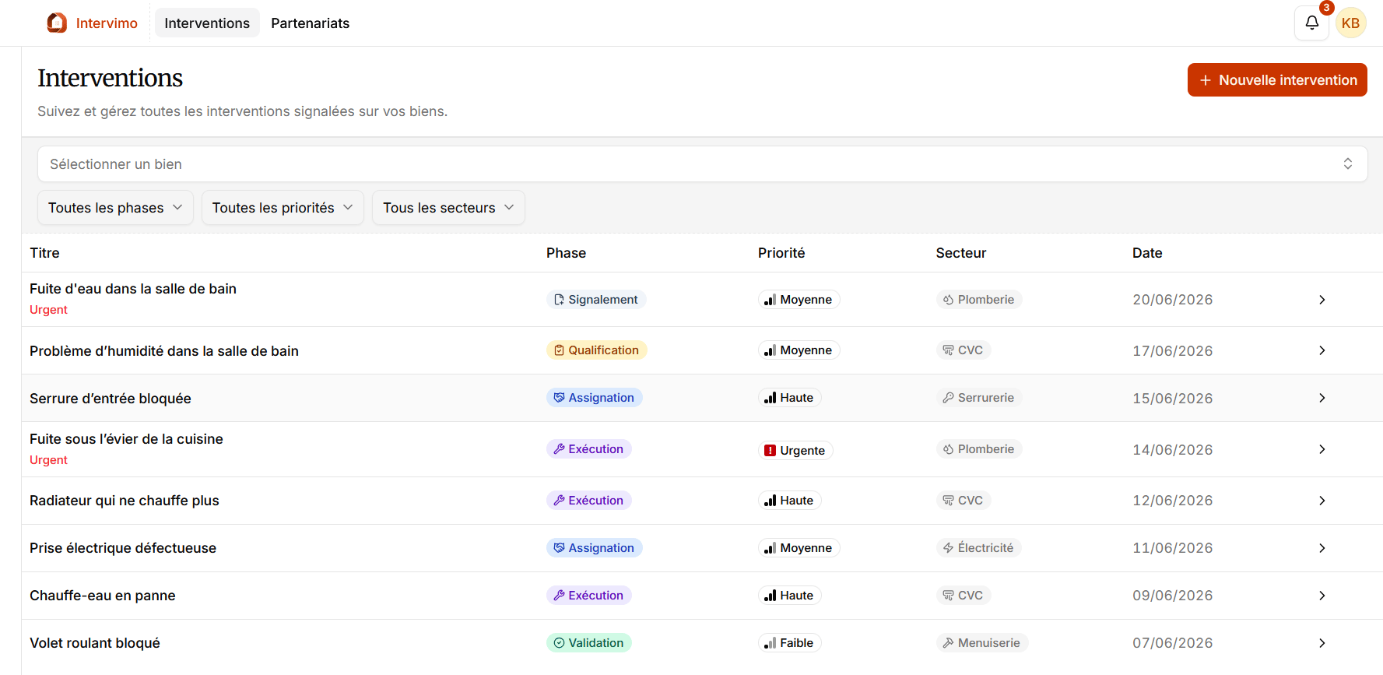Open the KB user avatar menu
This screenshot has height=675, width=1383.
(1350, 23)
